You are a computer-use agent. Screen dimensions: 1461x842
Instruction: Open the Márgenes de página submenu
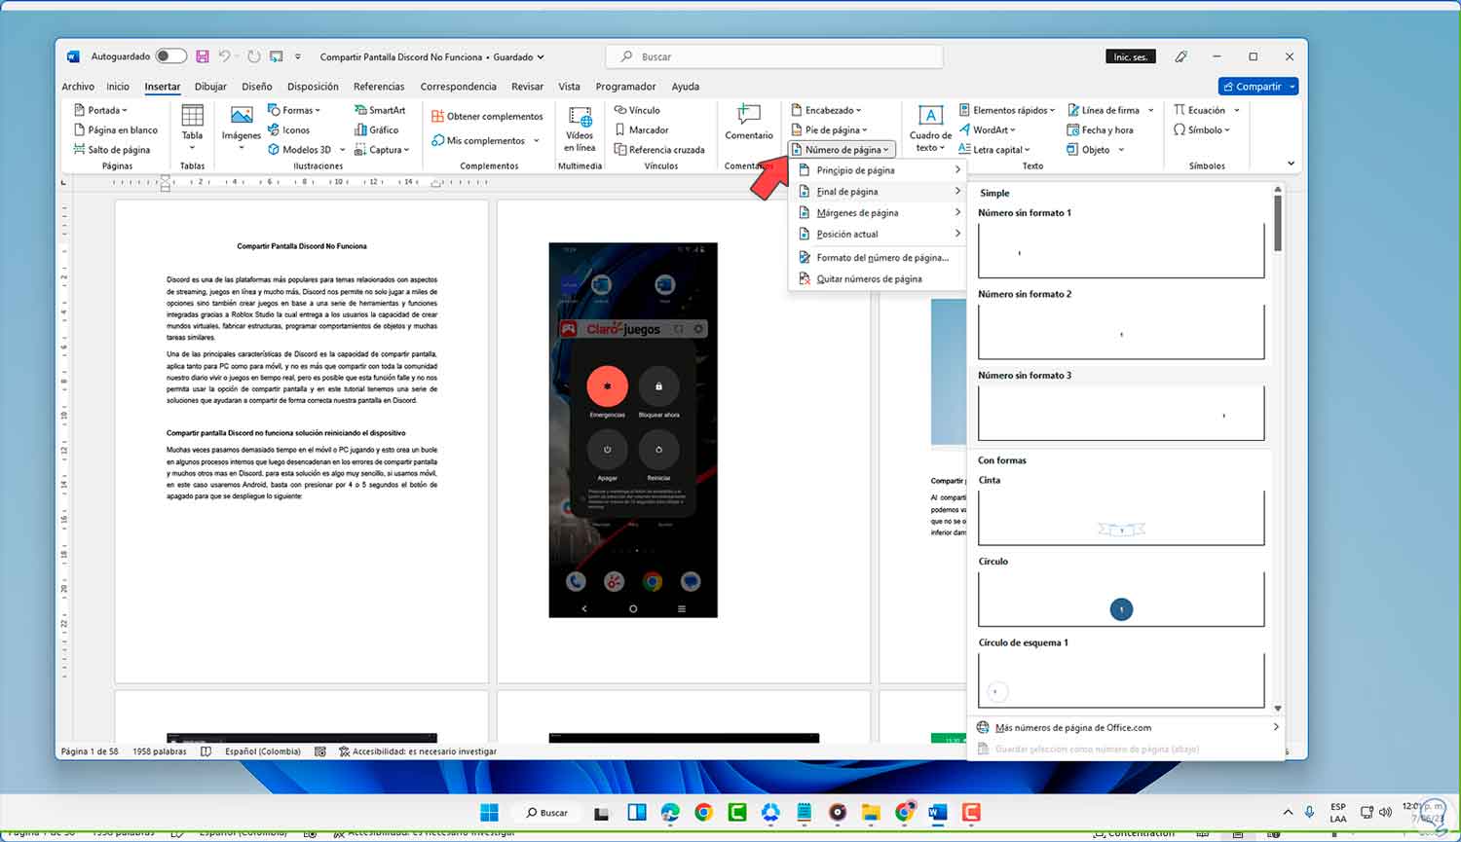879,212
